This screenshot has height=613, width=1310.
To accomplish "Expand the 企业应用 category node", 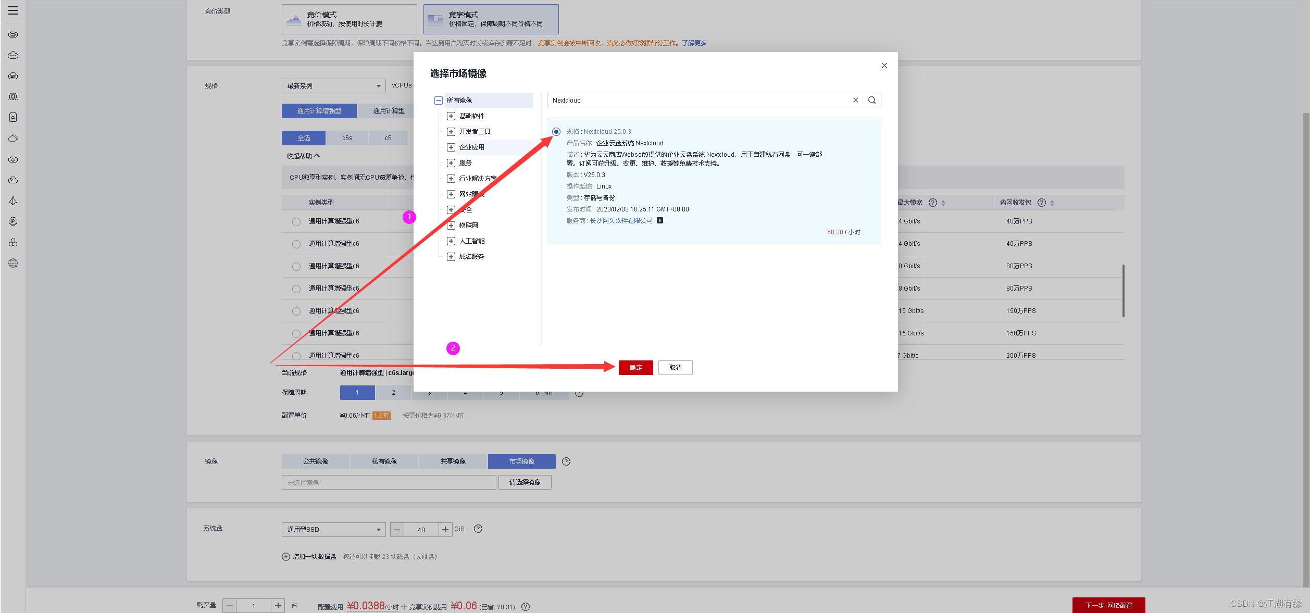I will click(451, 147).
